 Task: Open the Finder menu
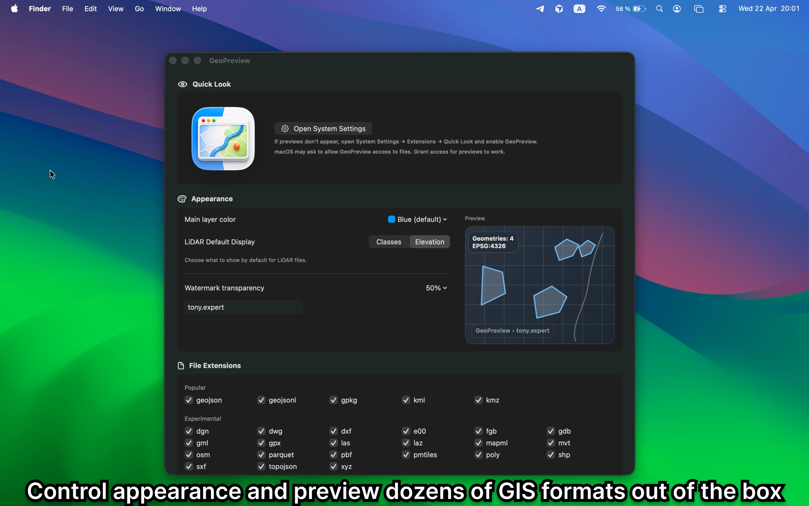click(40, 9)
